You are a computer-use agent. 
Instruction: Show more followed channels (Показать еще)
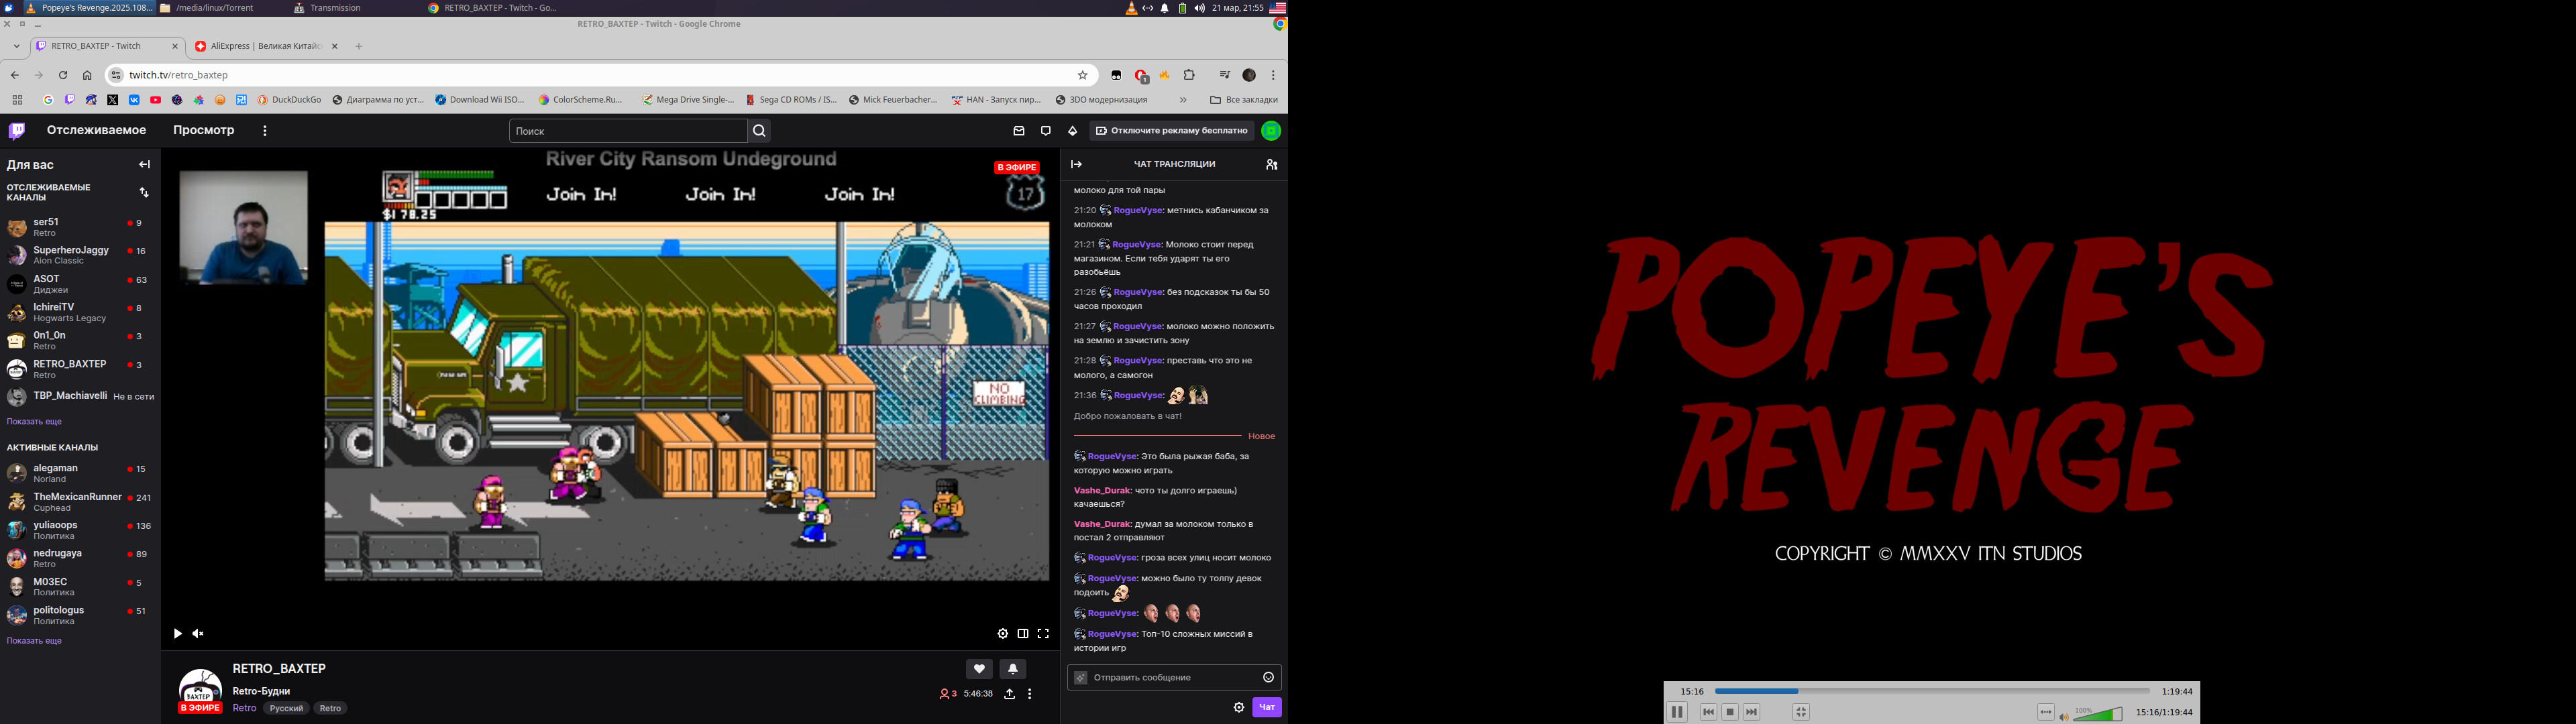pos(34,422)
